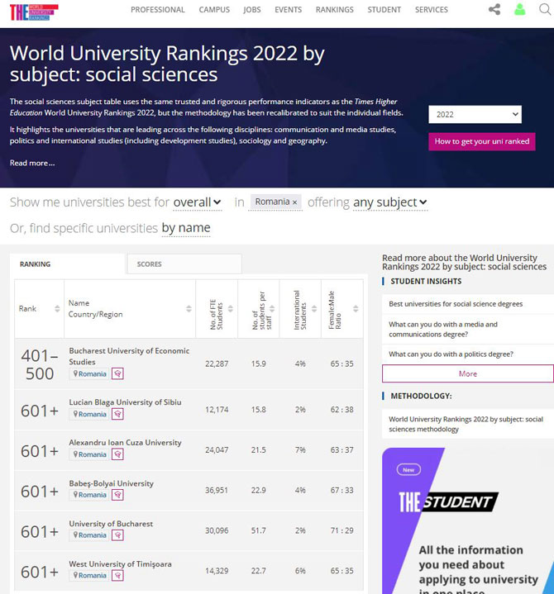Open PROFESSIONAL menu
554x594 pixels.
pos(158,10)
